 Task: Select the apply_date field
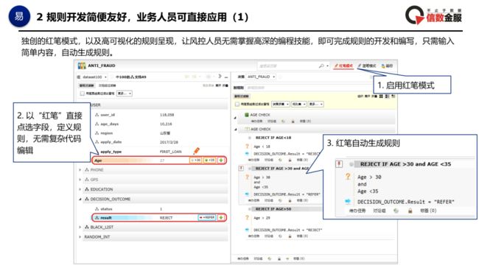[111, 142]
